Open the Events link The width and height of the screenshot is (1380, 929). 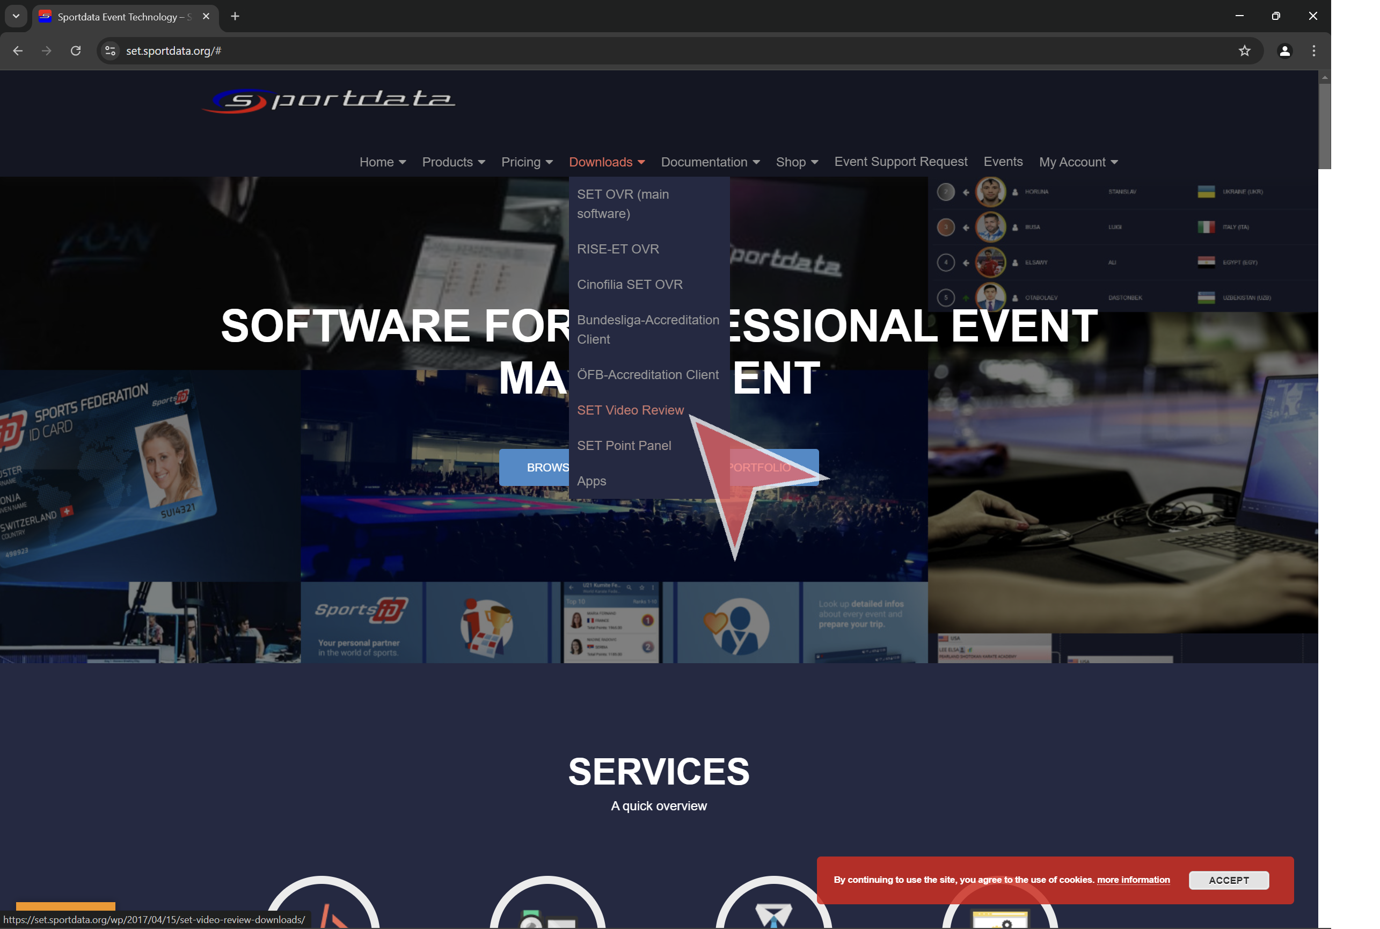pyautogui.click(x=1003, y=161)
